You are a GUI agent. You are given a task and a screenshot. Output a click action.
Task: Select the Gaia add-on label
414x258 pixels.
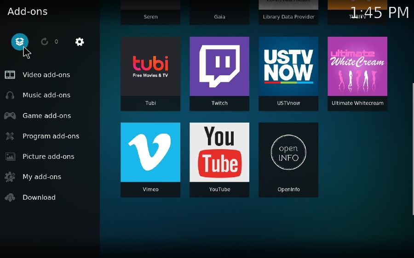pos(219,17)
